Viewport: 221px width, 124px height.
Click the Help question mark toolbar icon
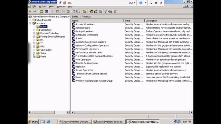pos(84,11)
